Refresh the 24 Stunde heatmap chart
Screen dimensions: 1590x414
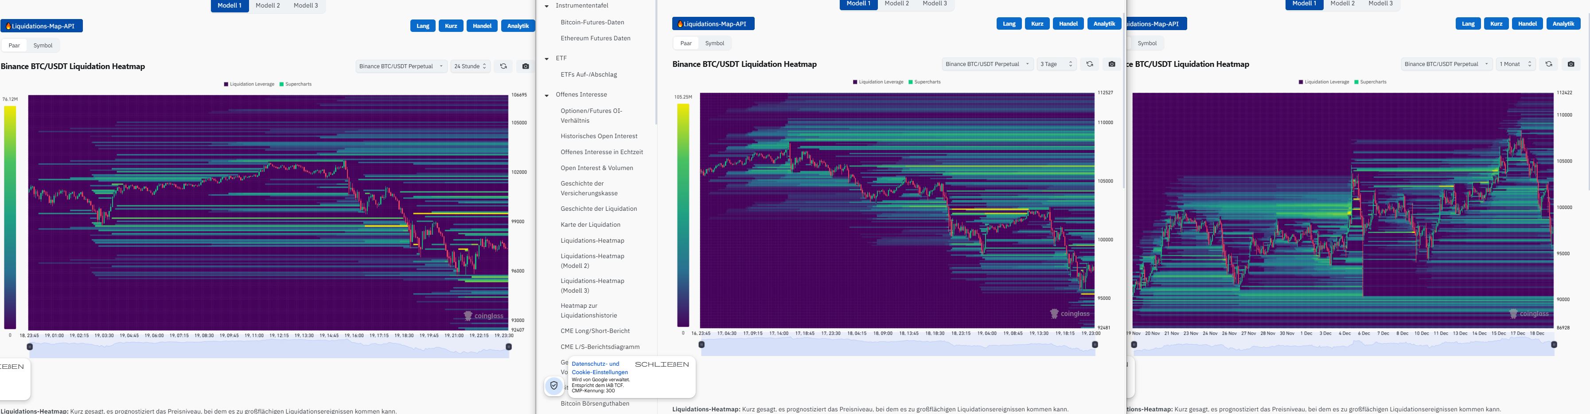pos(503,66)
